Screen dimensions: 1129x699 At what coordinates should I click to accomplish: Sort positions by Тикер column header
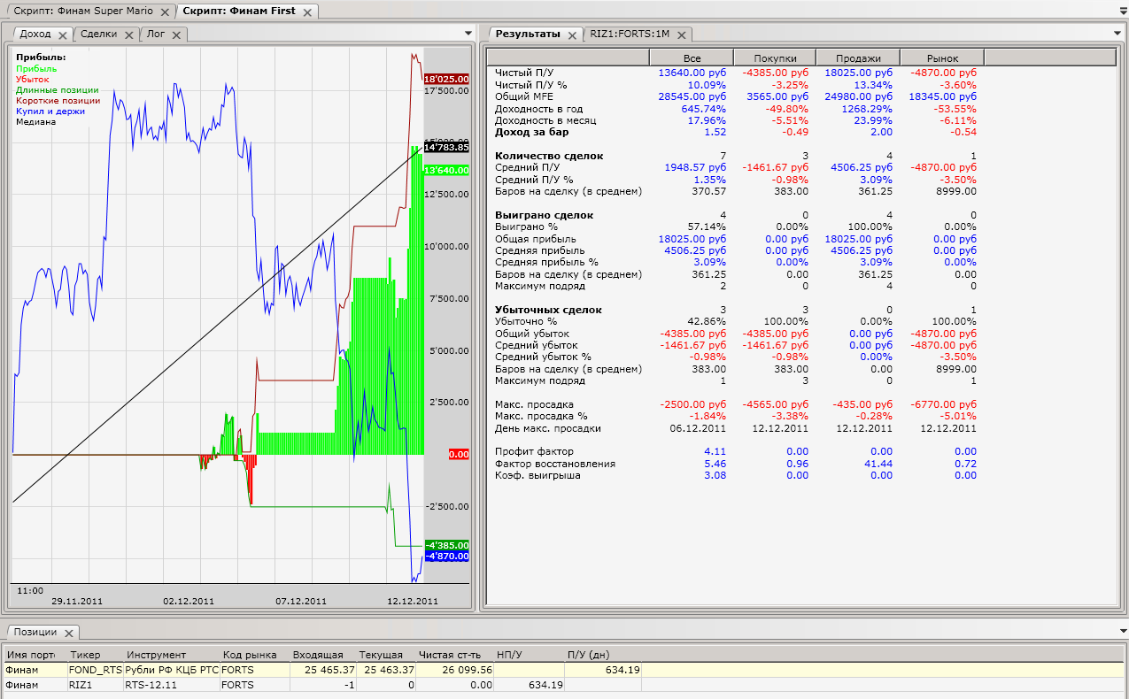[x=95, y=655]
